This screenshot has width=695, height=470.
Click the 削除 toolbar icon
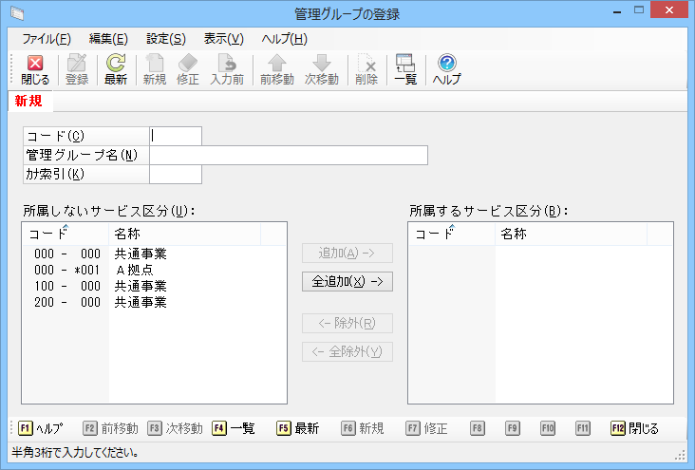click(x=366, y=70)
